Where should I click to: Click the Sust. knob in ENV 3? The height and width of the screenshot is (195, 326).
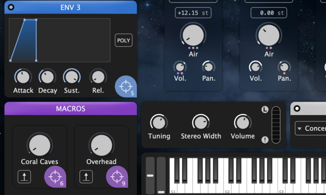[x=72, y=77]
